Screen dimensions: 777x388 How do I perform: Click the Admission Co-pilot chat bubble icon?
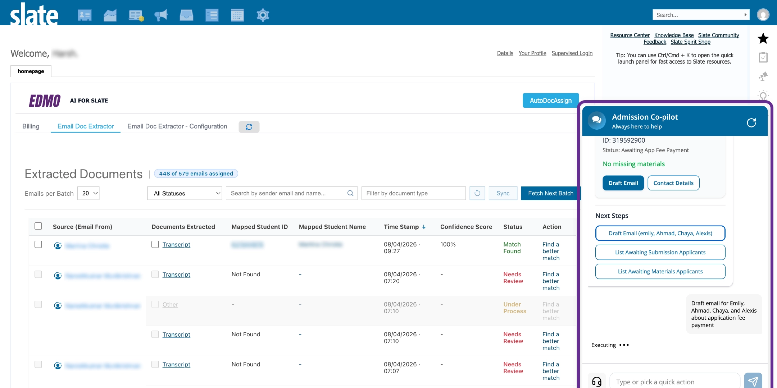[597, 120]
